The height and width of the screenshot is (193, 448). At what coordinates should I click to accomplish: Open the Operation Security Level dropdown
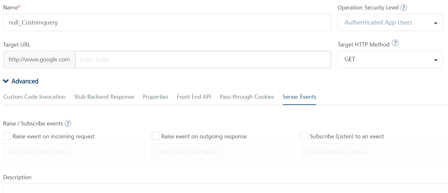[x=390, y=23]
